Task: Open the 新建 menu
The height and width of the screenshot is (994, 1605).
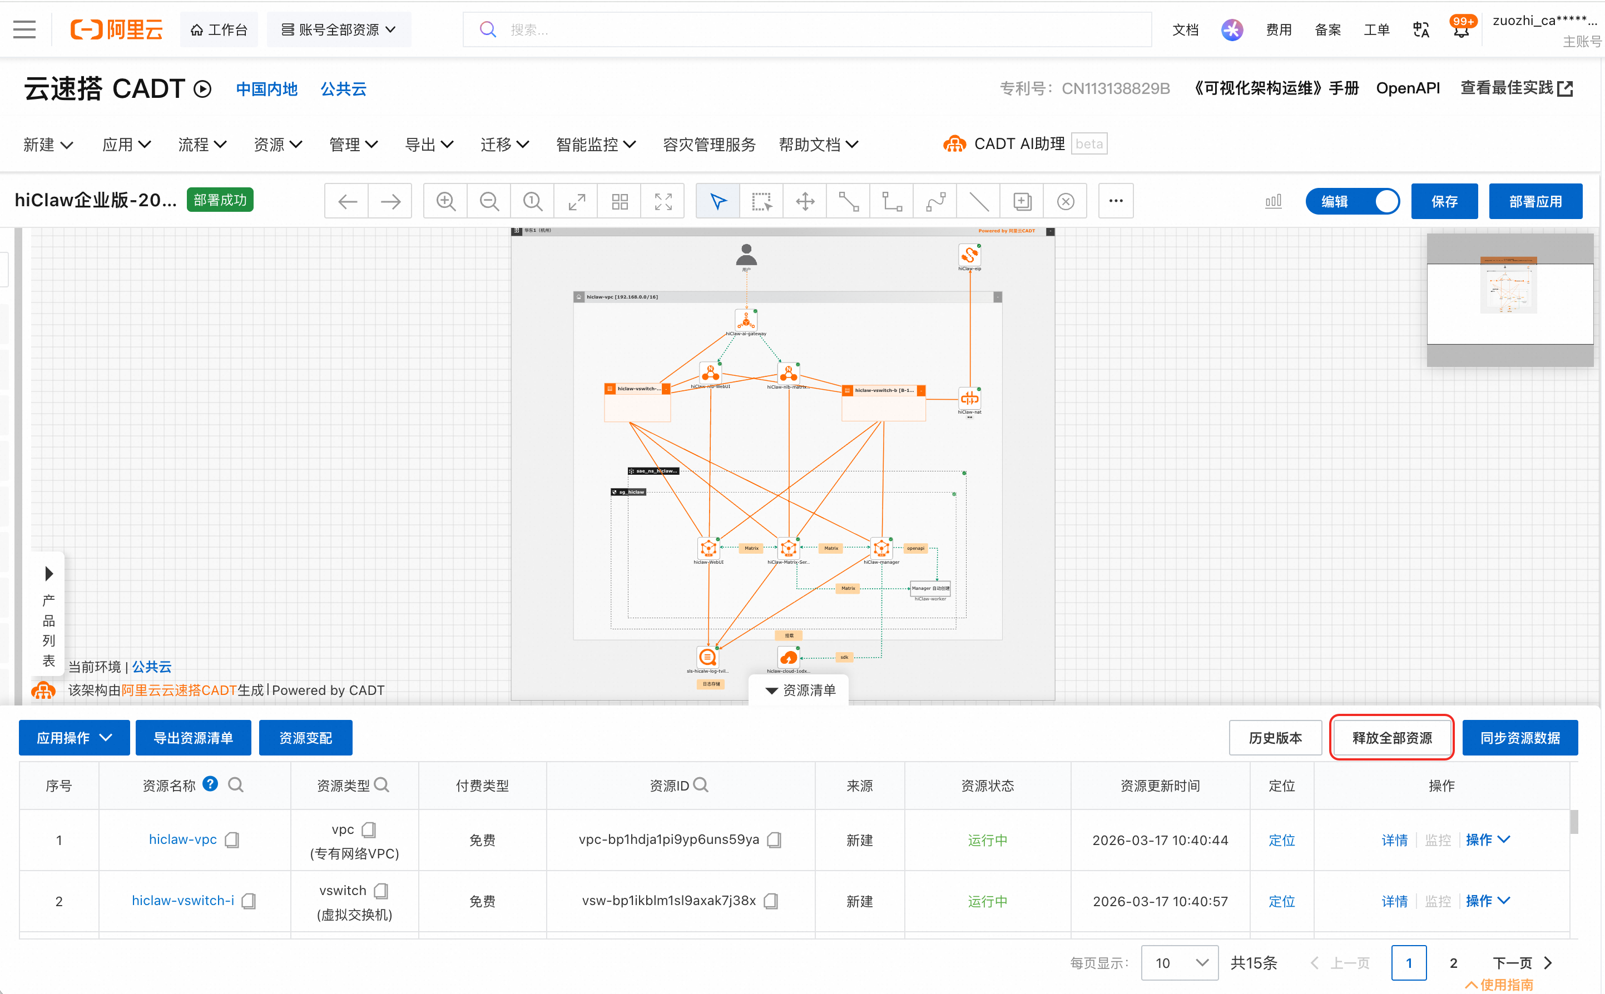Action: pyautogui.click(x=48, y=145)
